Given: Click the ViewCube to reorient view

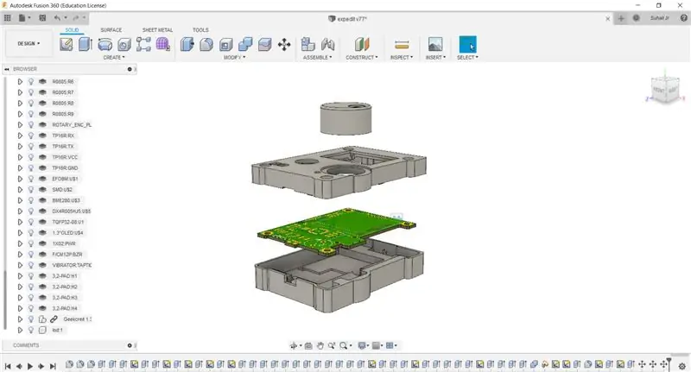Looking at the screenshot, I should tap(664, 90).
